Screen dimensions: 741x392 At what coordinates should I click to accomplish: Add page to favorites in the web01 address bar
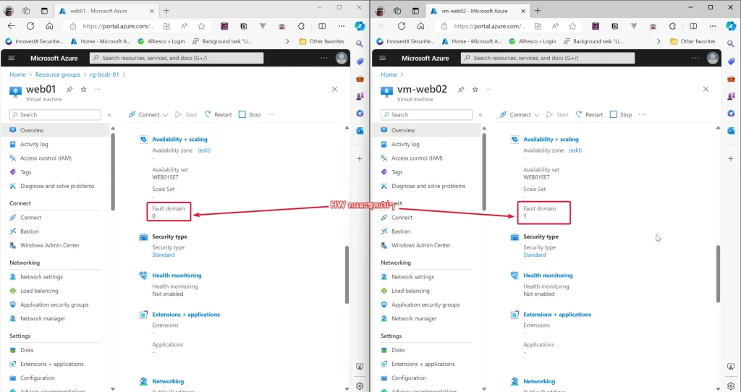pyautogui.click(x=201, y=26)
